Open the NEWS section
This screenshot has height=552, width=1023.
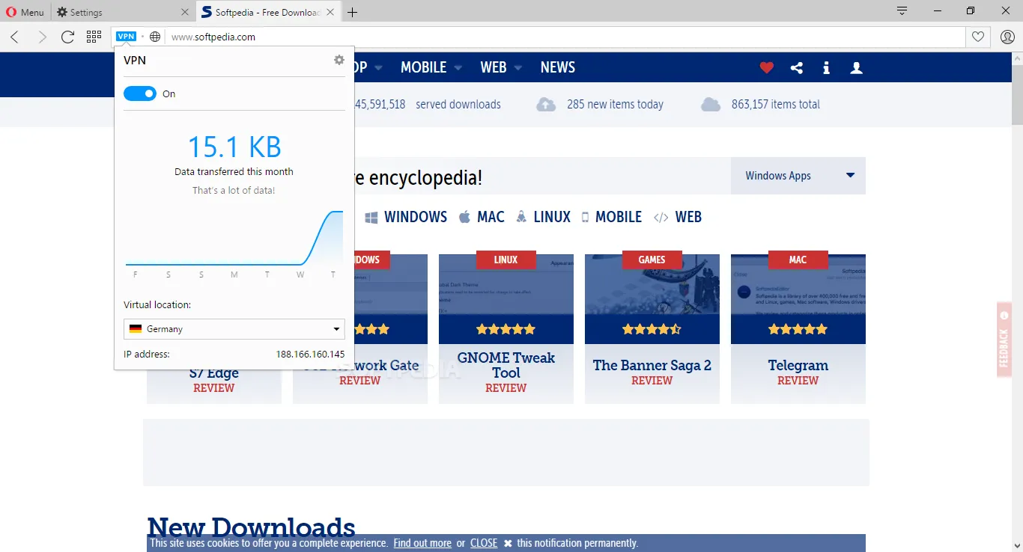coord(557,67)
